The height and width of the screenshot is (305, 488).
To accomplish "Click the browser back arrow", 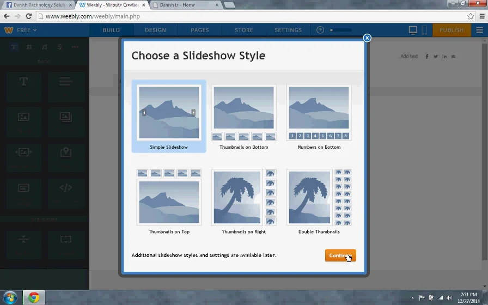I will point(7,16).
